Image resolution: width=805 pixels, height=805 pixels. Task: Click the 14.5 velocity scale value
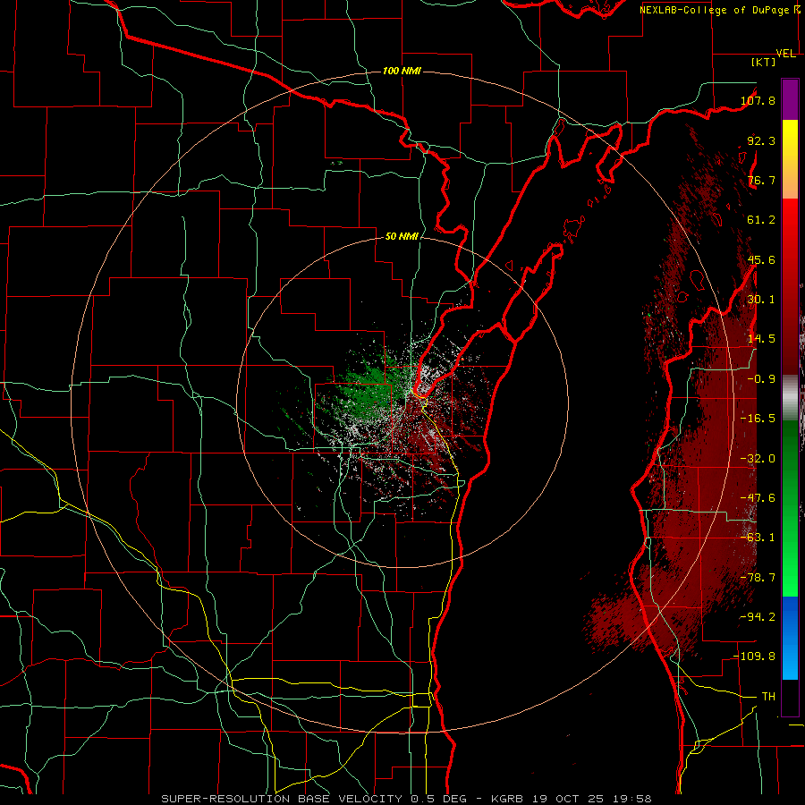[x=761, y=339]
